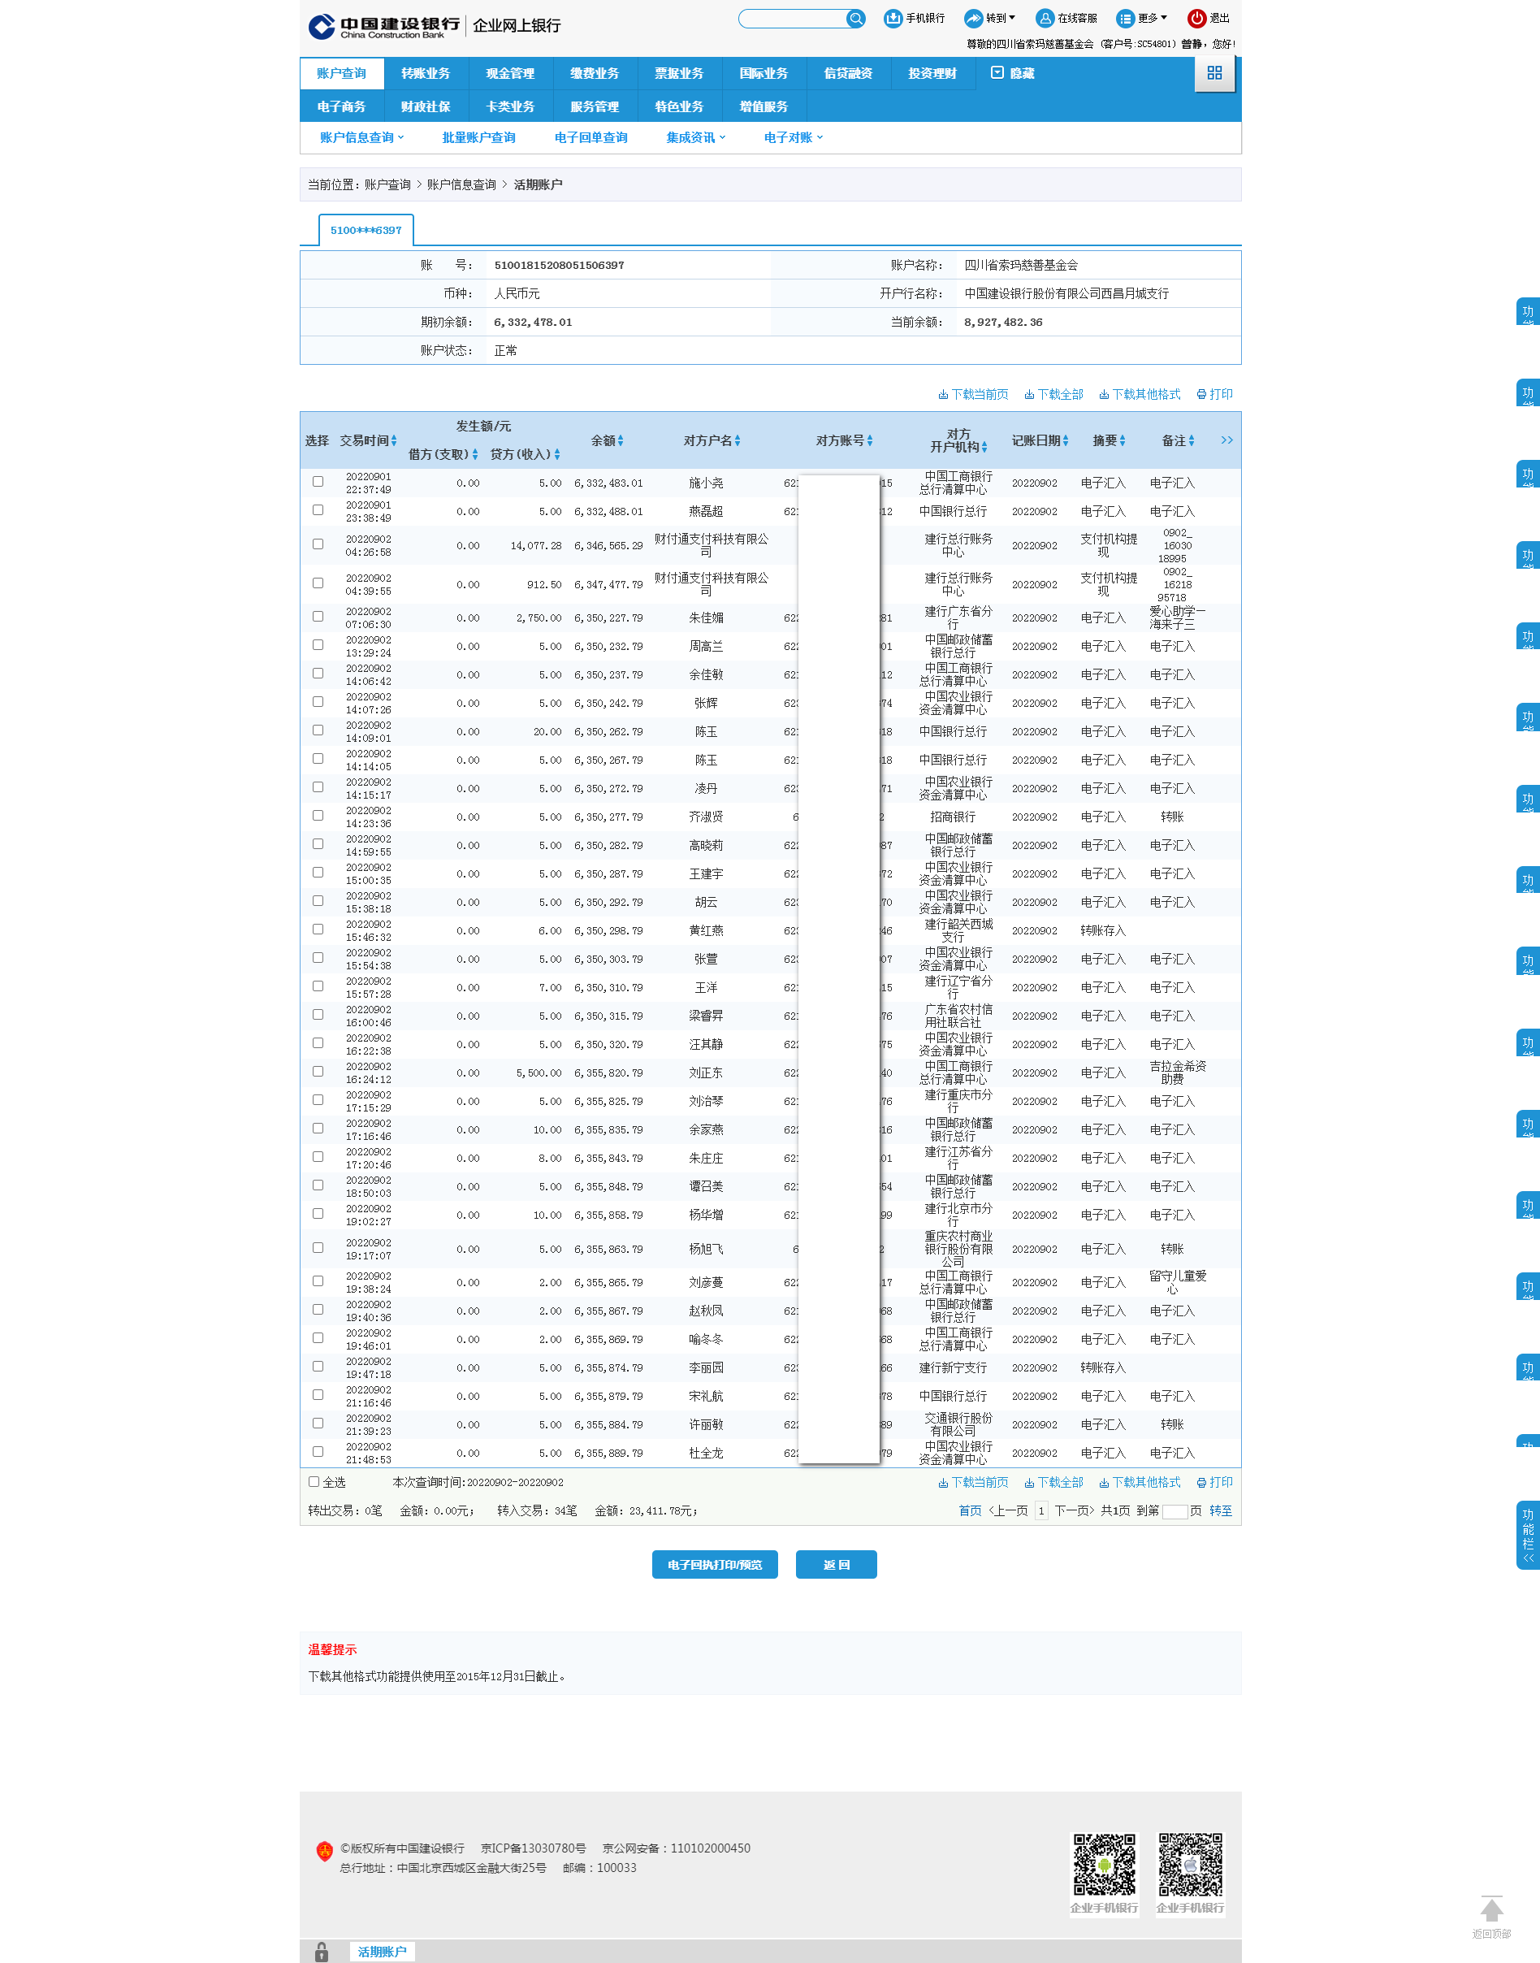The width and height of the screenshot is (1540, 1963).
Task: Check the row for 燕磊超 transaction
Action: tap(318, 509)
